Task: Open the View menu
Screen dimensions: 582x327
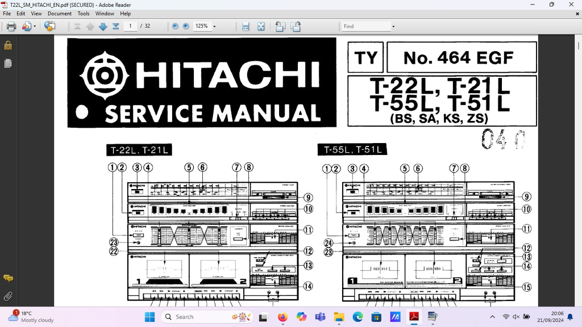Action: tap(36, 13)
